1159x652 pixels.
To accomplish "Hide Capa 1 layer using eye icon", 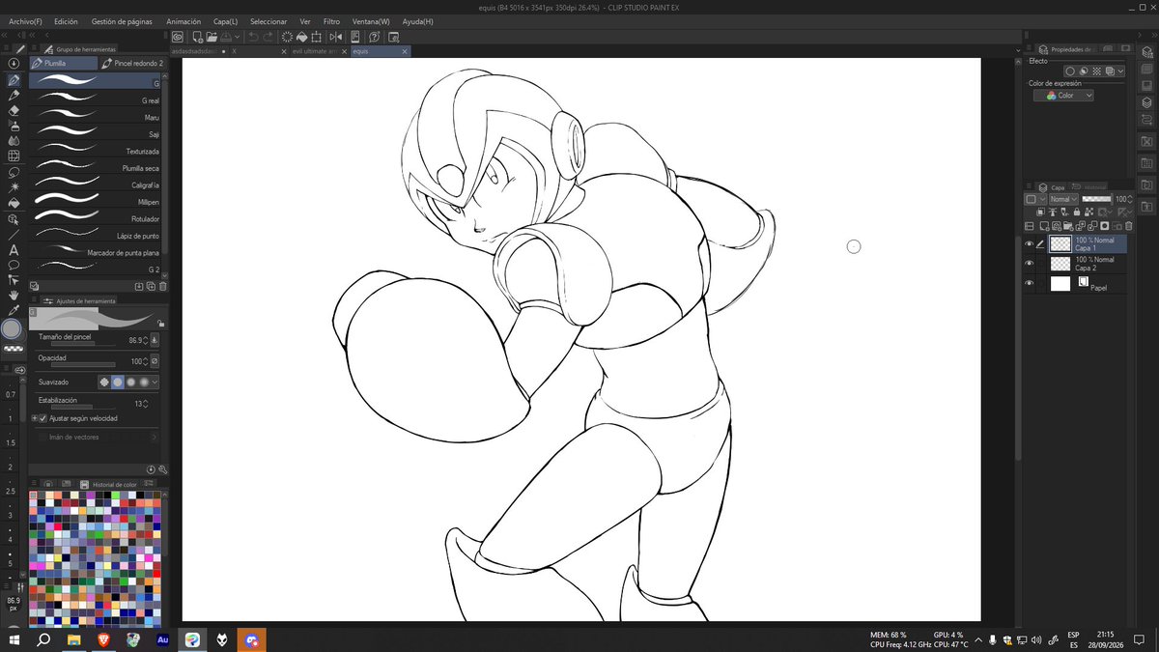I will click(1029, 244).
